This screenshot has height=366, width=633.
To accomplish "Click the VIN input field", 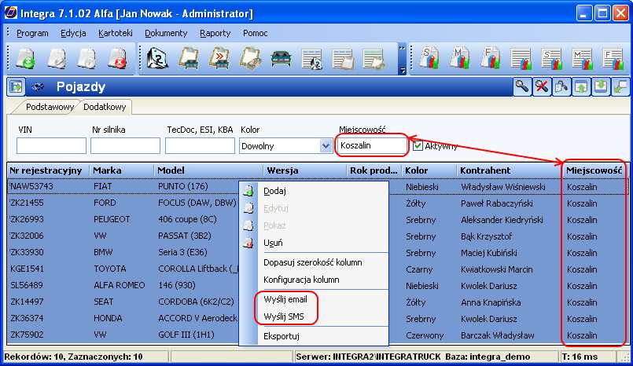I will 51,146.
